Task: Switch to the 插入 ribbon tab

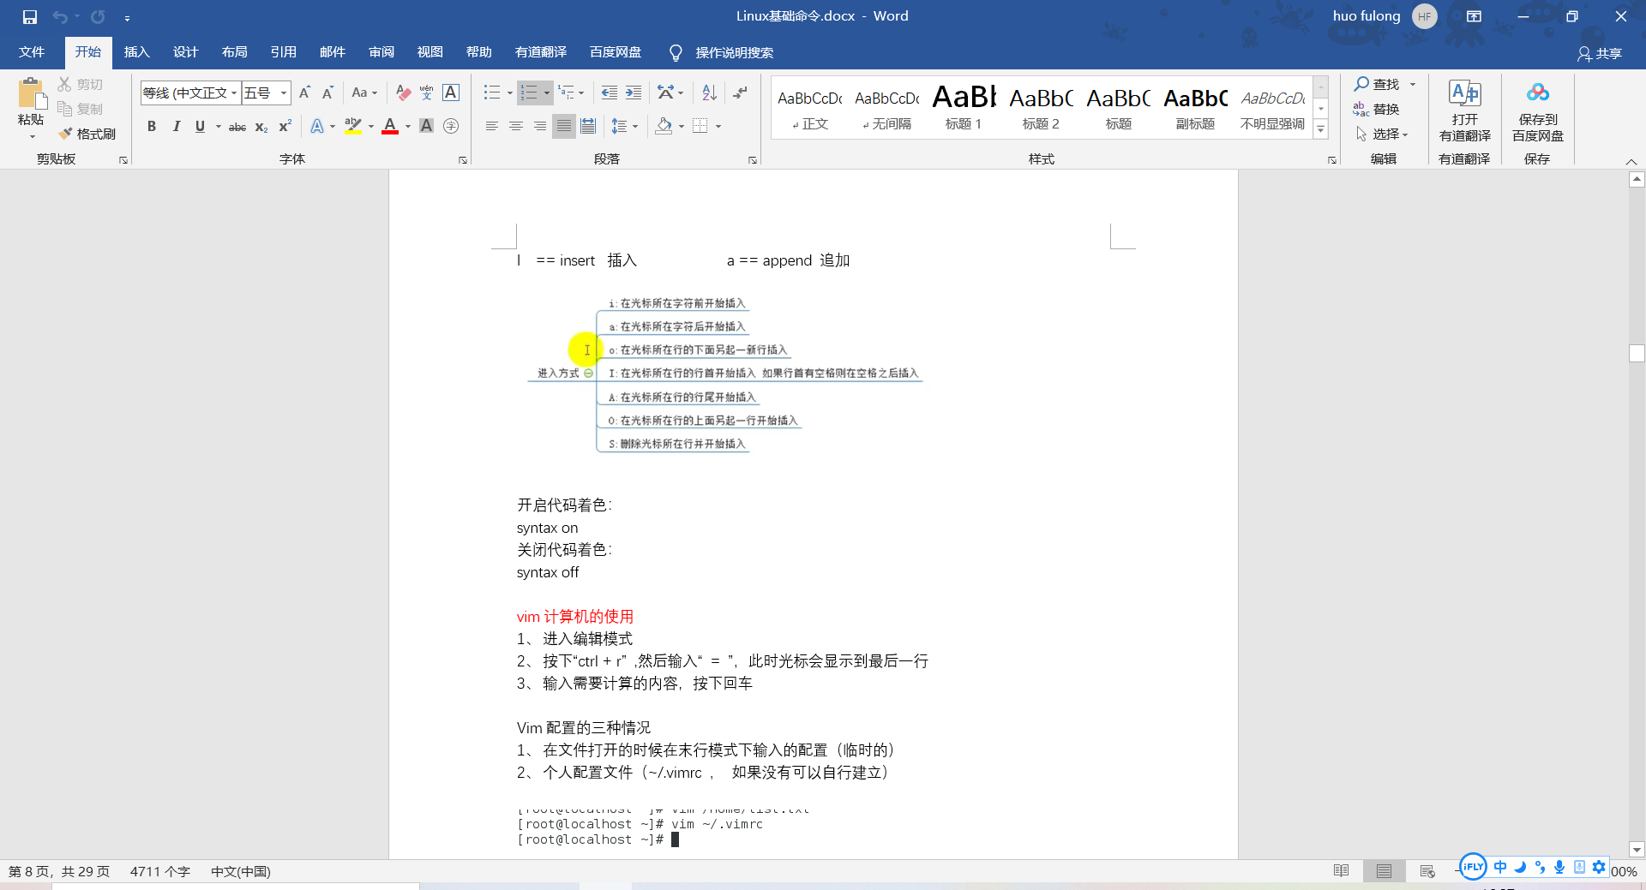Action: (x=136, y=52)
